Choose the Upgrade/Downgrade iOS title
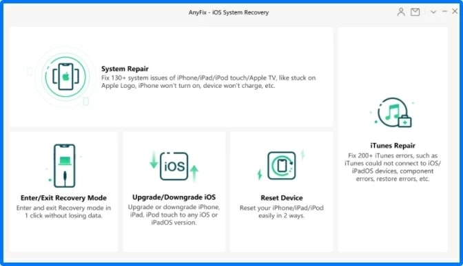463x266 pixels. point(174,197)
